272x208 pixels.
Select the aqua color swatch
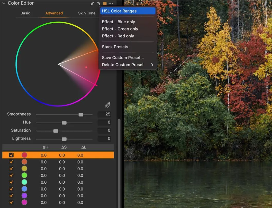(24, 182)
